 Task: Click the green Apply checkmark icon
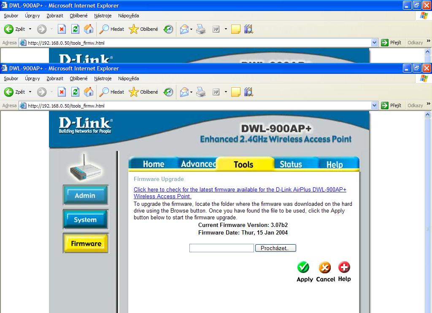pyautogui.click(x=303, y=267)
